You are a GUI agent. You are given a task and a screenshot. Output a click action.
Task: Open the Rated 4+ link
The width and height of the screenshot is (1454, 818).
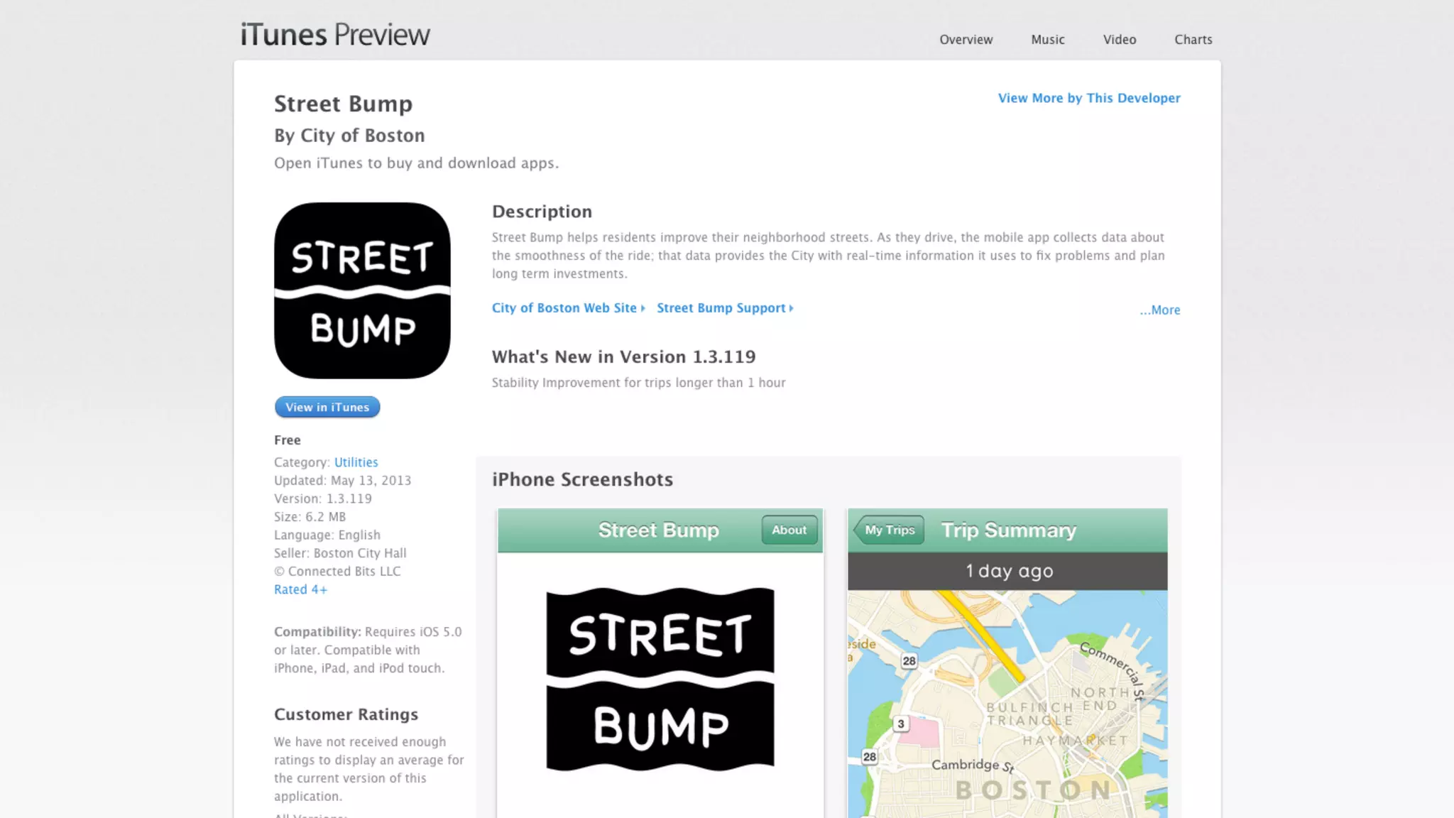(x=300, y=589)
